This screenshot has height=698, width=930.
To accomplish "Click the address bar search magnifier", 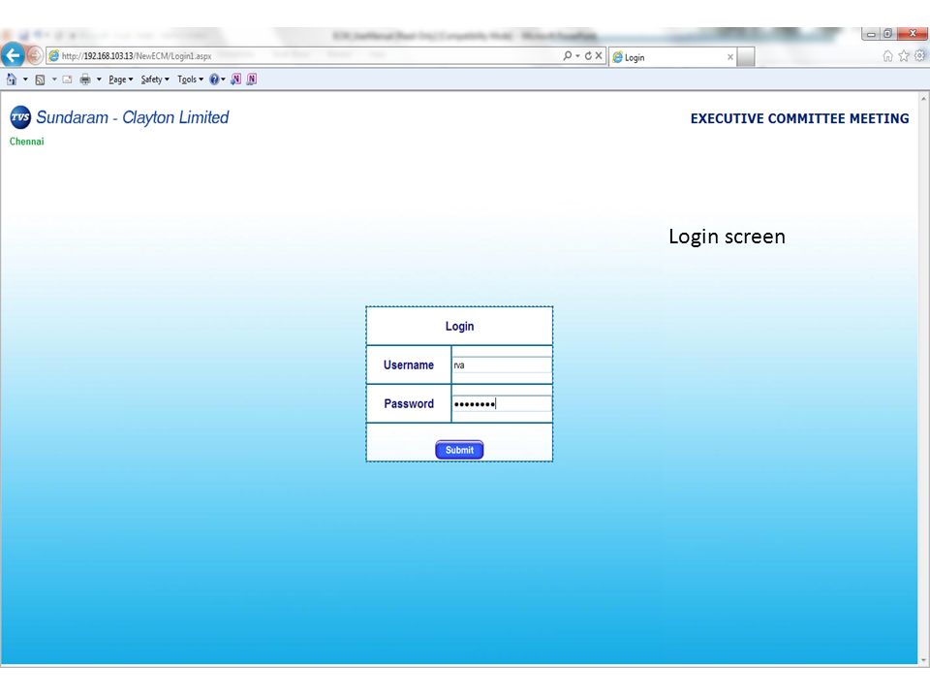I will click(567, 55).
